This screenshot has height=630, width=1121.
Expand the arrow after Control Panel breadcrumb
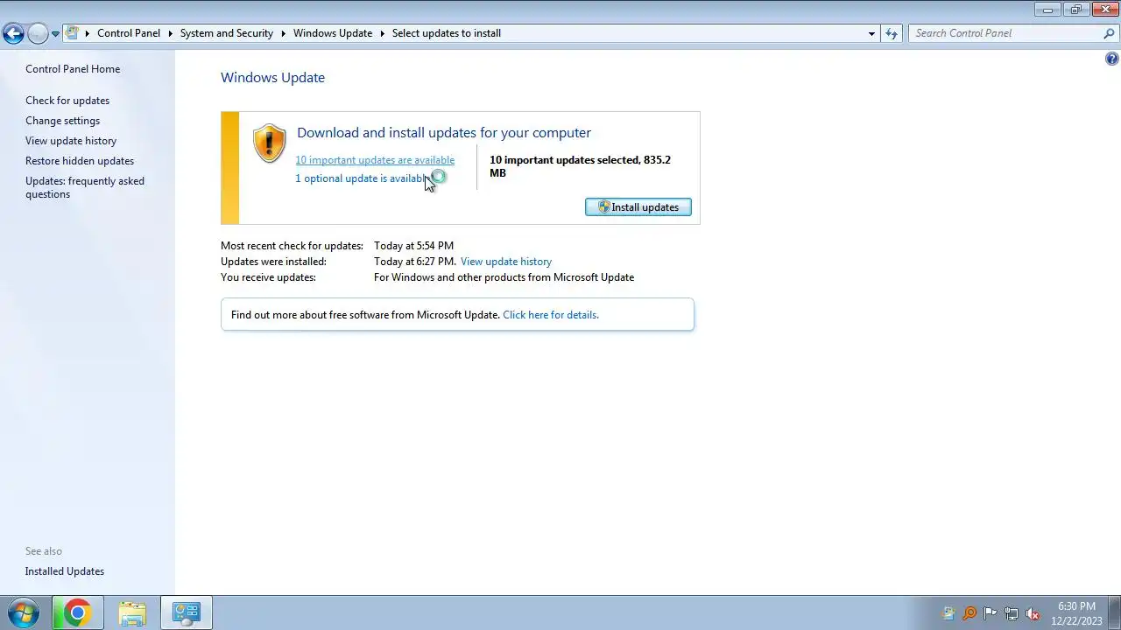(170, 33)
